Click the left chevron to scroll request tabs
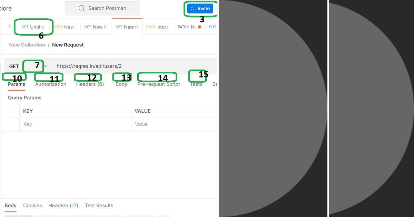The height and width of the screenshot is (217, 414). [x=9, y=26]
